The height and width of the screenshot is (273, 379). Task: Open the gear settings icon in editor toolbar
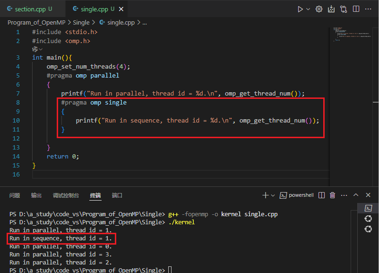(x=319, y=9)
